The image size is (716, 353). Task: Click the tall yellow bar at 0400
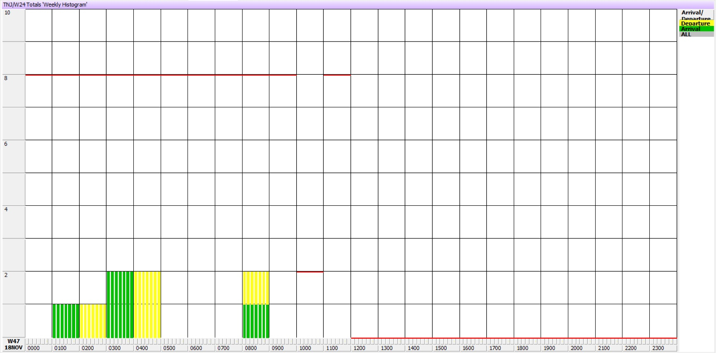point(147,304)
